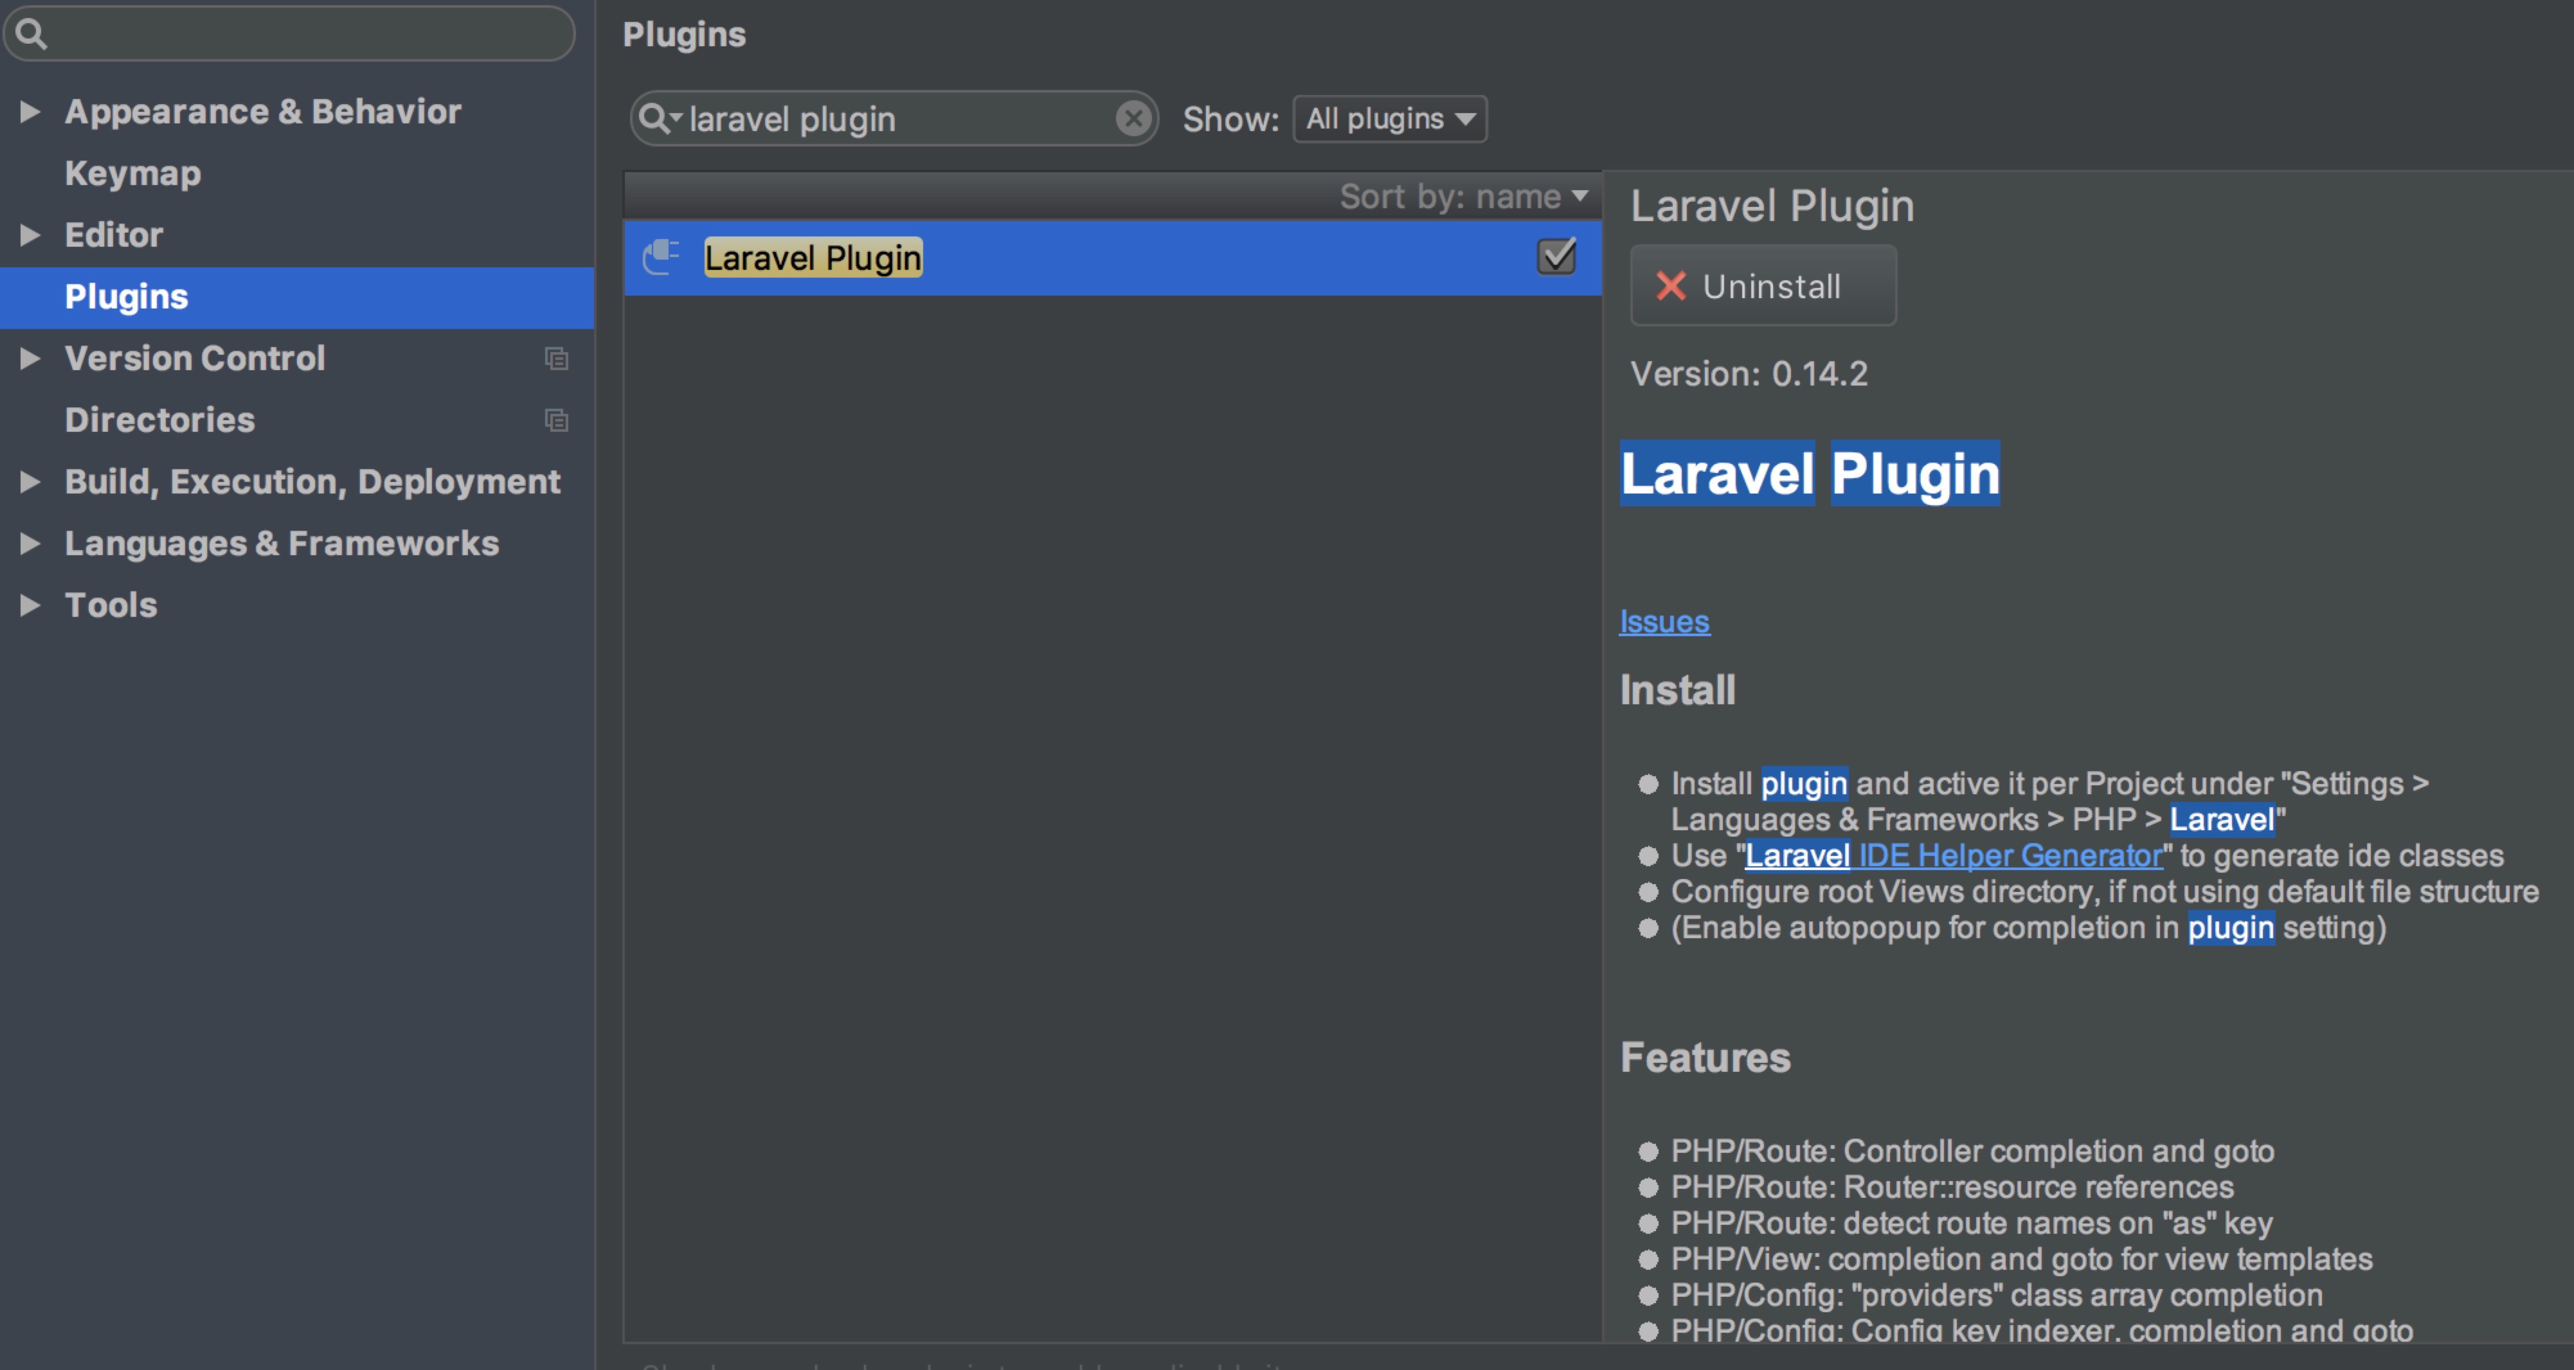
Task: Click the plugin search magnifier icon
Action: click(x=660, y=119)
